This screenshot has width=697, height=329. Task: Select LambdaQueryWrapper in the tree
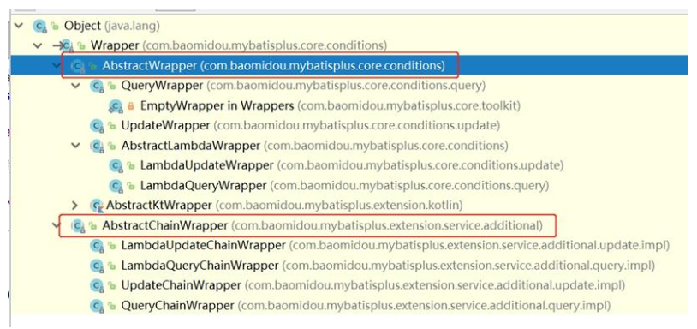204,185
